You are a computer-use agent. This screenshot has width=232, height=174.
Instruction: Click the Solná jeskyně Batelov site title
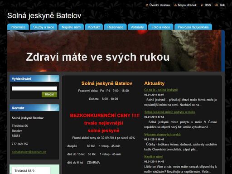(x=44, y=15)
